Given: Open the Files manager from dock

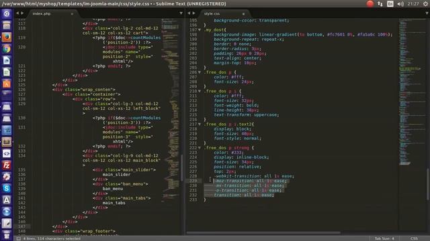Looking at the screenshot, I should pos(6,25).
